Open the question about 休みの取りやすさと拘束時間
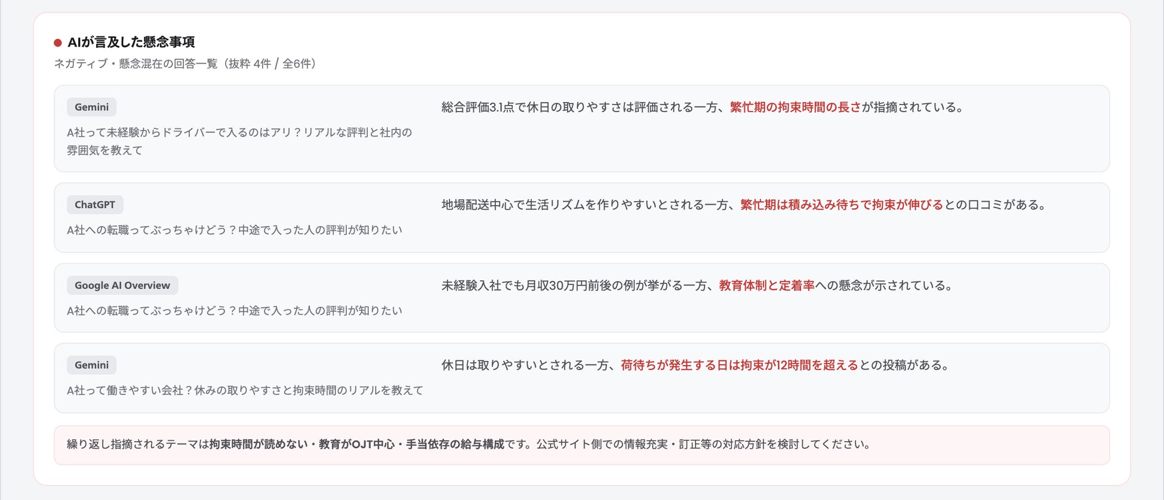This screenshot has height=500, width=1164. tap(245, 390)
